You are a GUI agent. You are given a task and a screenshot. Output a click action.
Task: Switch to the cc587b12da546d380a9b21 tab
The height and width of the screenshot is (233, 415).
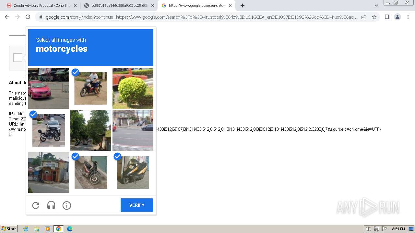119,6
